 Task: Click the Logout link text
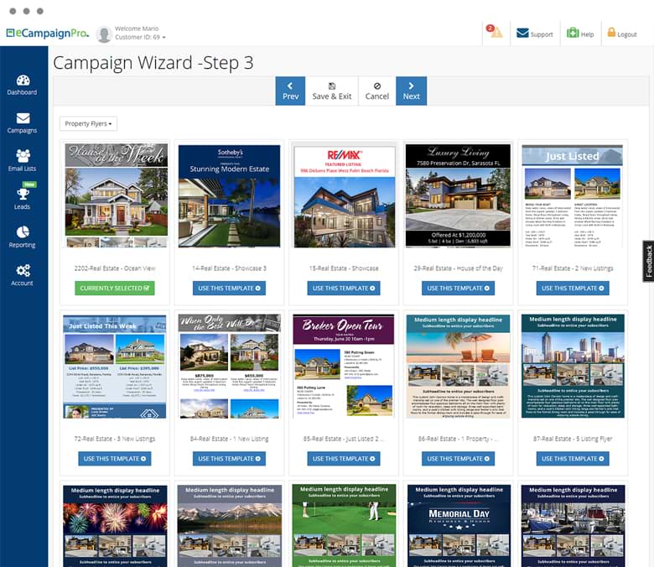[x=626, y=34]
